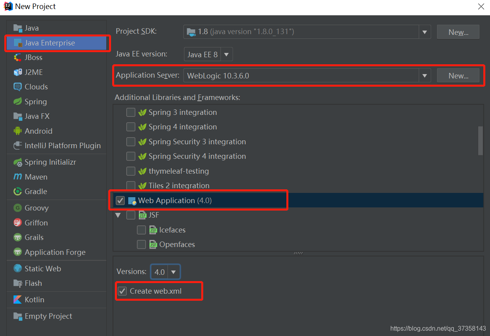Select the J2ME icon

coord(18,72)
